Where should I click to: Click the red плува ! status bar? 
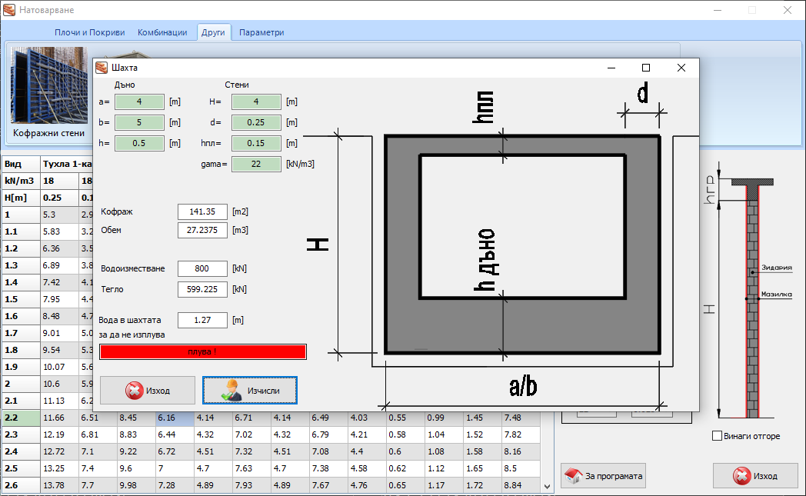(203, 352)
